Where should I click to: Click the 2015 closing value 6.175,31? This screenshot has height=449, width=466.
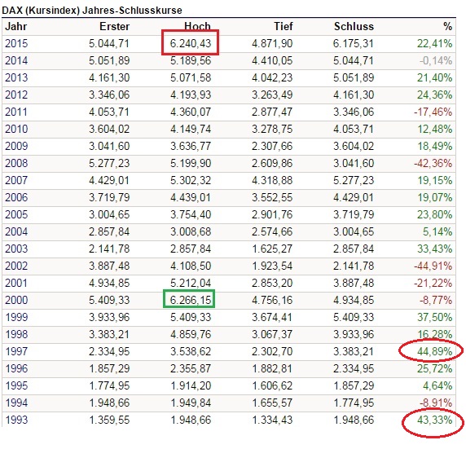(353, 43)
